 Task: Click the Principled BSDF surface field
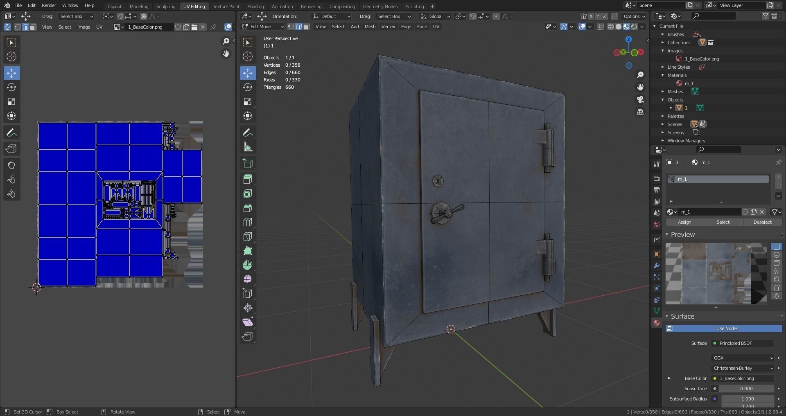tap(743, 343)
